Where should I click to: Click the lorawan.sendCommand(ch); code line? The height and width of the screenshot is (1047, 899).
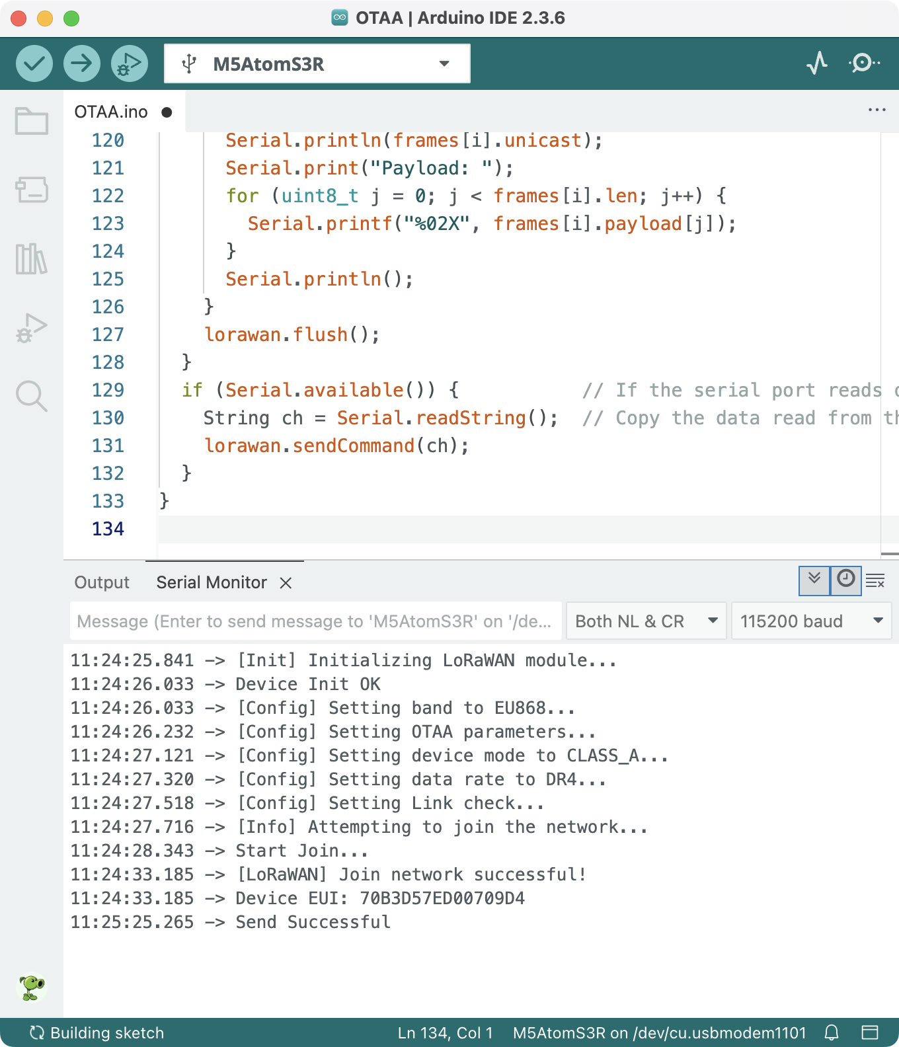336,446
